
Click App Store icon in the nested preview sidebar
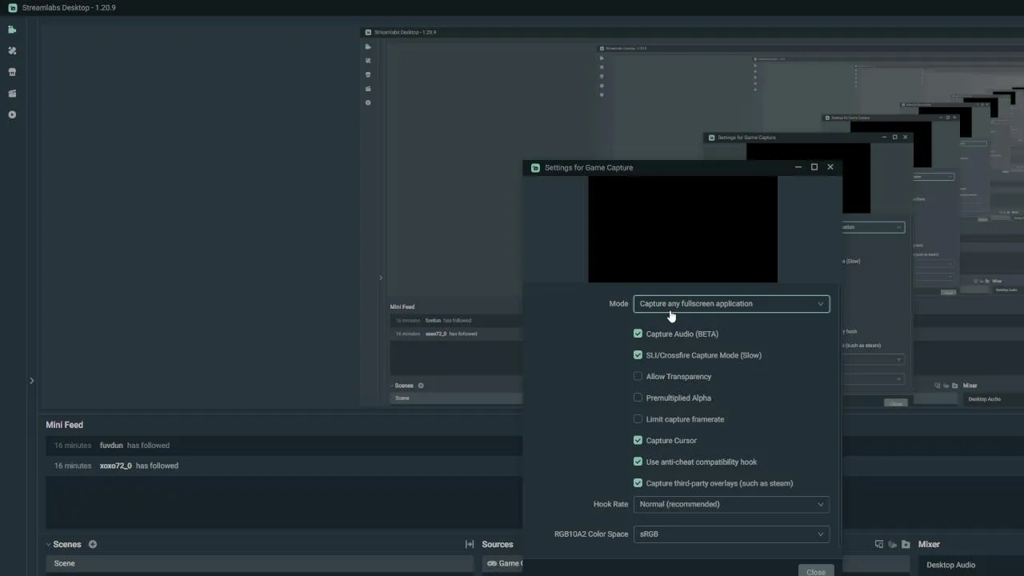[368, 74]
